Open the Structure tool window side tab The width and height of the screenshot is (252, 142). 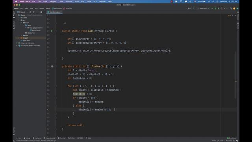[x=14, y=24]
